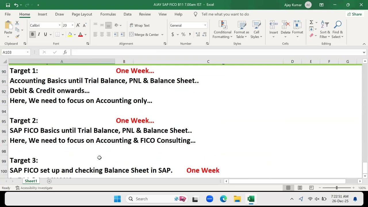
Task: Decrease the cell indent
Action: 116,34
